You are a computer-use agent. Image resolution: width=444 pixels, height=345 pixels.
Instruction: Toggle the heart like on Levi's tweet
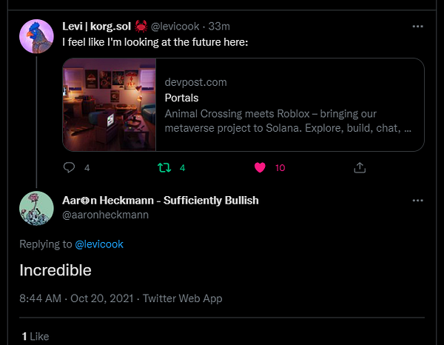point(260,167)
